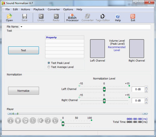156x137 pixels.
Task: Increase Right Channel dB value
Action: 146,99
